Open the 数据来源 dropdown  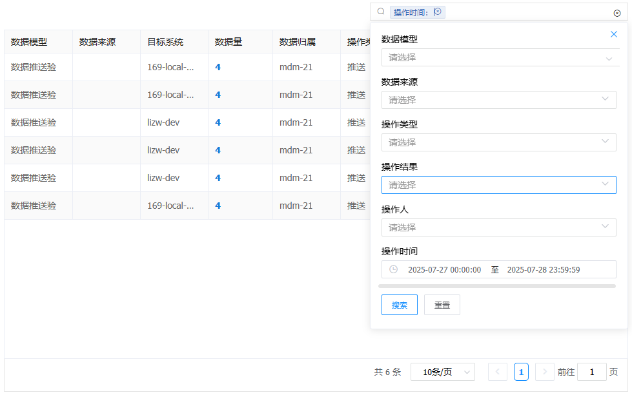(498, 100)
